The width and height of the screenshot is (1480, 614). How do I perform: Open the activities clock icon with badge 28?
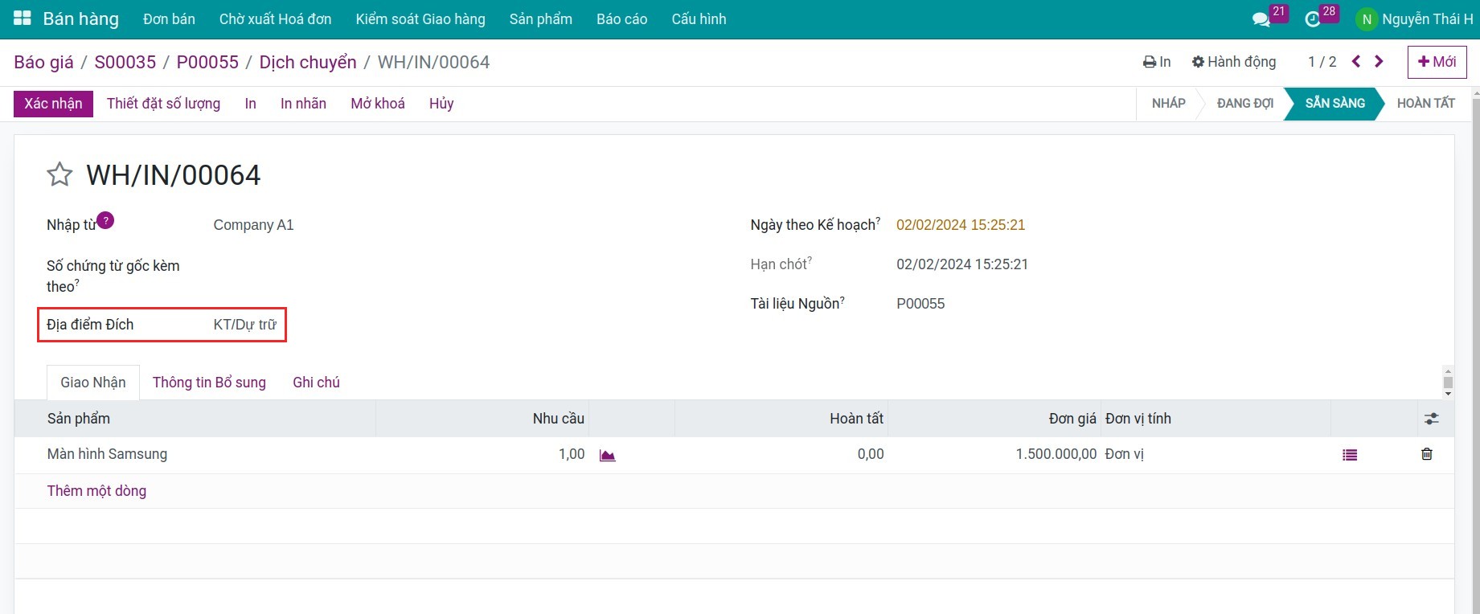click(1312, 19)
